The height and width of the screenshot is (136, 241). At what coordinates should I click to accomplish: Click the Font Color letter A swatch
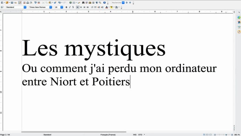click(x=107, y=7)
